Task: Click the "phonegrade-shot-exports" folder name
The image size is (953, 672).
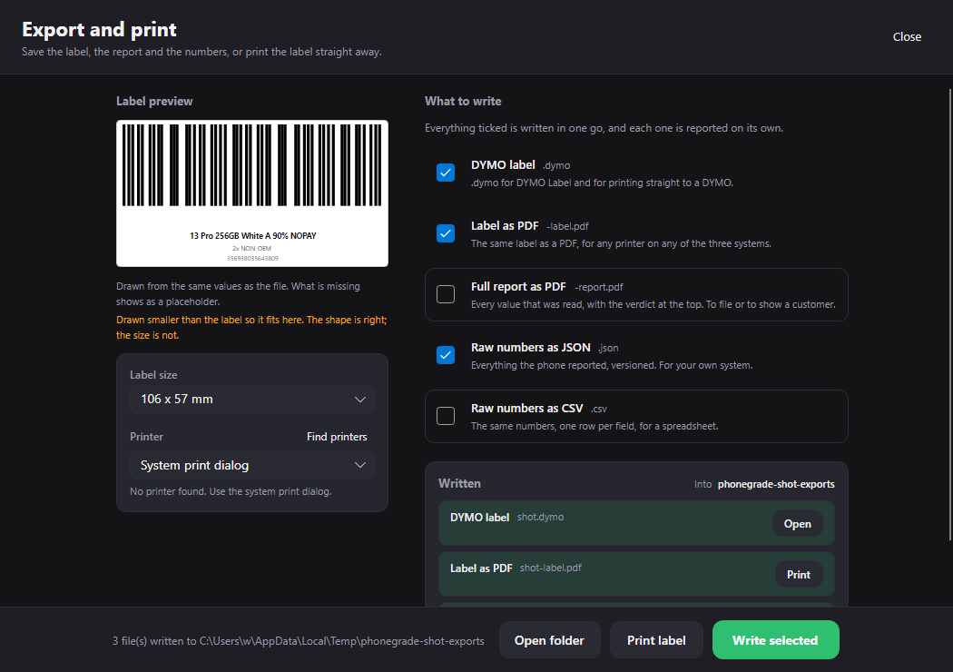Action: (x=776, y=484)
